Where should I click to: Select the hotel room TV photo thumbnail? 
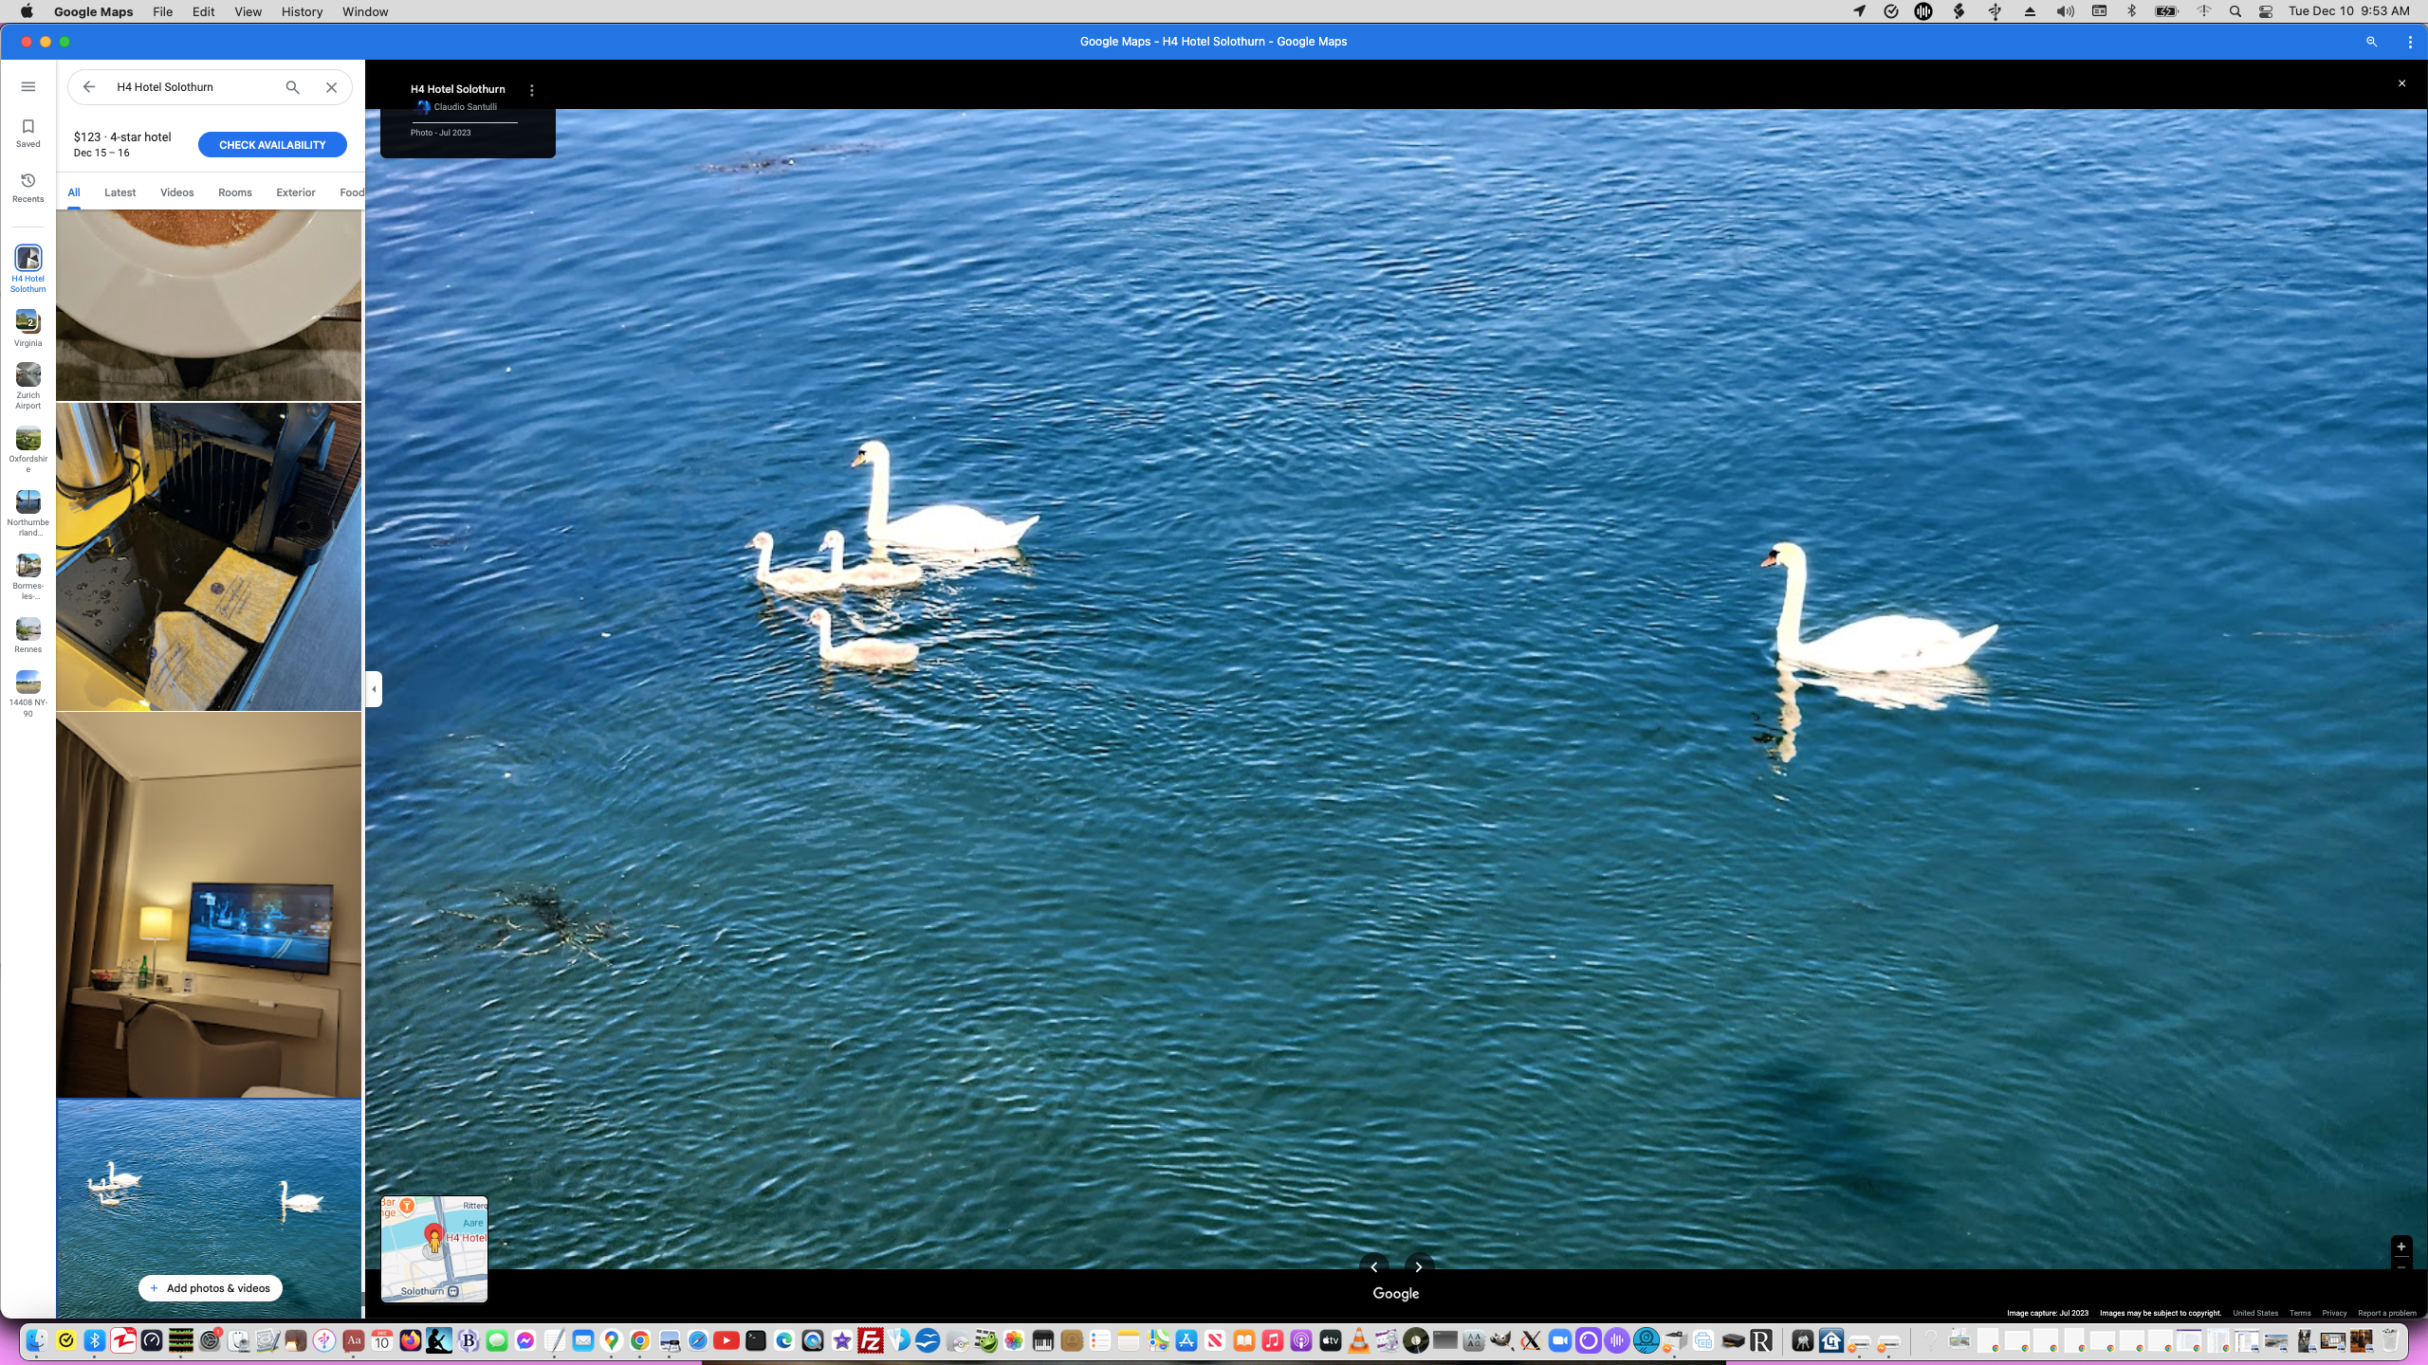coord(209,905)
